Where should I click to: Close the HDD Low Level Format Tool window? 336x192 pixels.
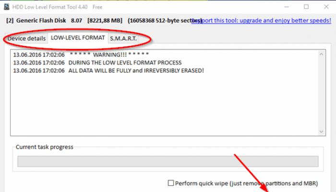tap(326, 7)
